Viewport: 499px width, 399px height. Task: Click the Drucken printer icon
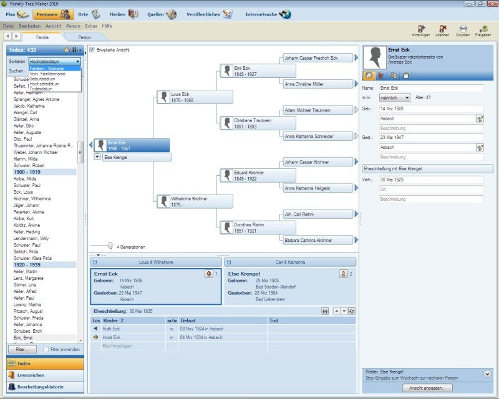tap(463, 31)
